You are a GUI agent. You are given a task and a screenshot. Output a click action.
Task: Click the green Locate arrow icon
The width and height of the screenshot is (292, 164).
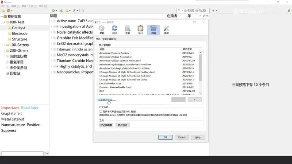tap(213, 11)
